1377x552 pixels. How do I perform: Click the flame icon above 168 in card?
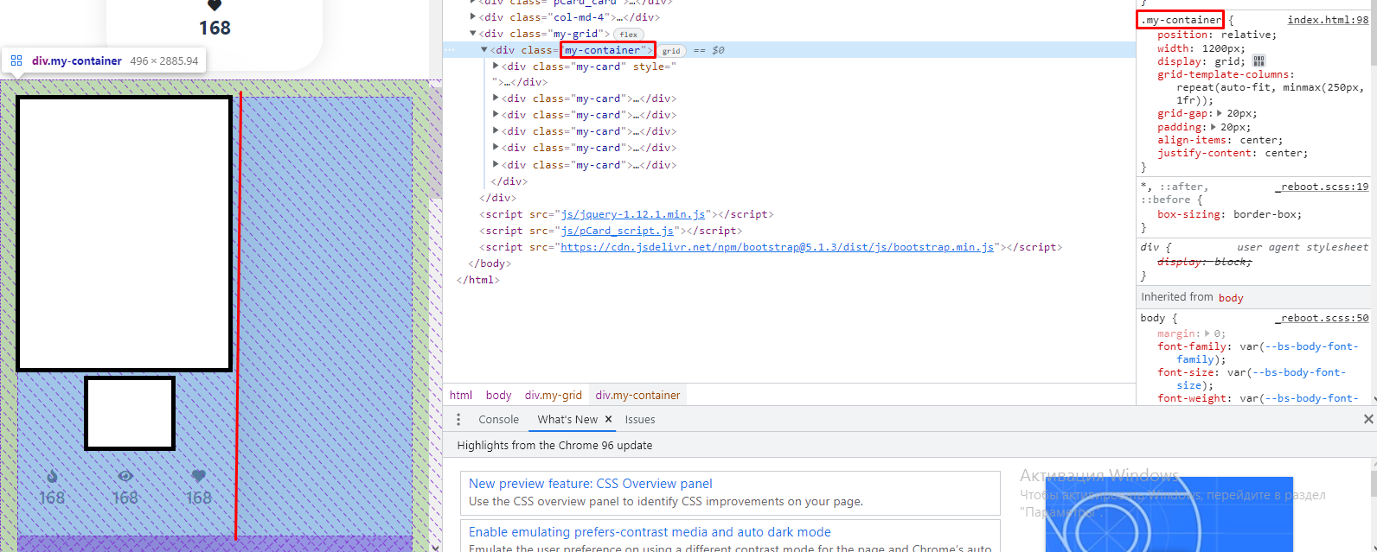(x=52, y=476)
